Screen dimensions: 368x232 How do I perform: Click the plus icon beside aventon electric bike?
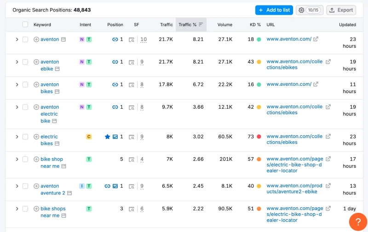click(x=36, y=107)
